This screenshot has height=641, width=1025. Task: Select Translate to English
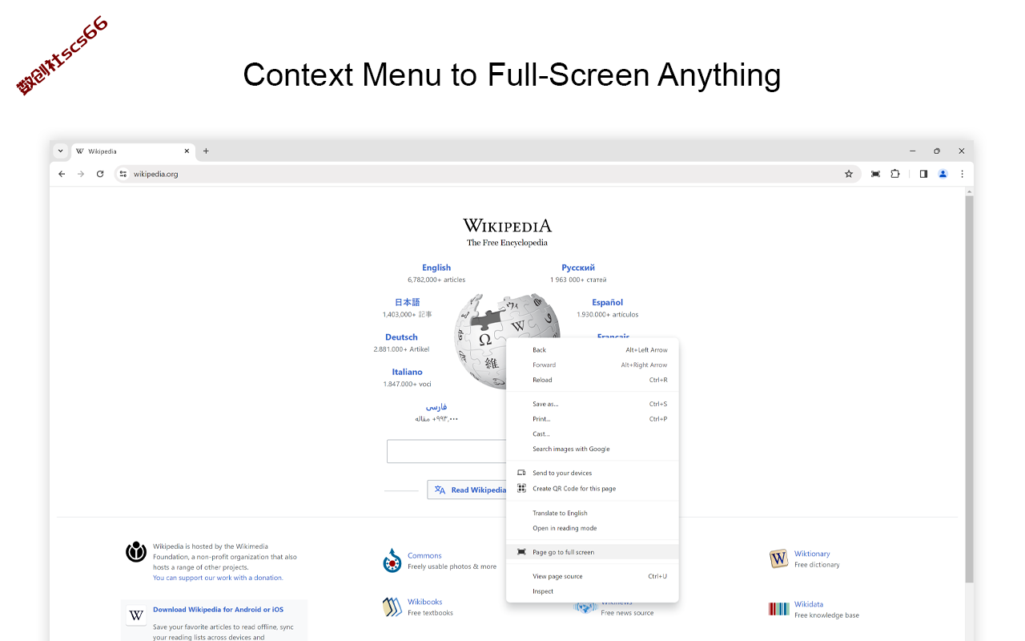coord(593,513)
